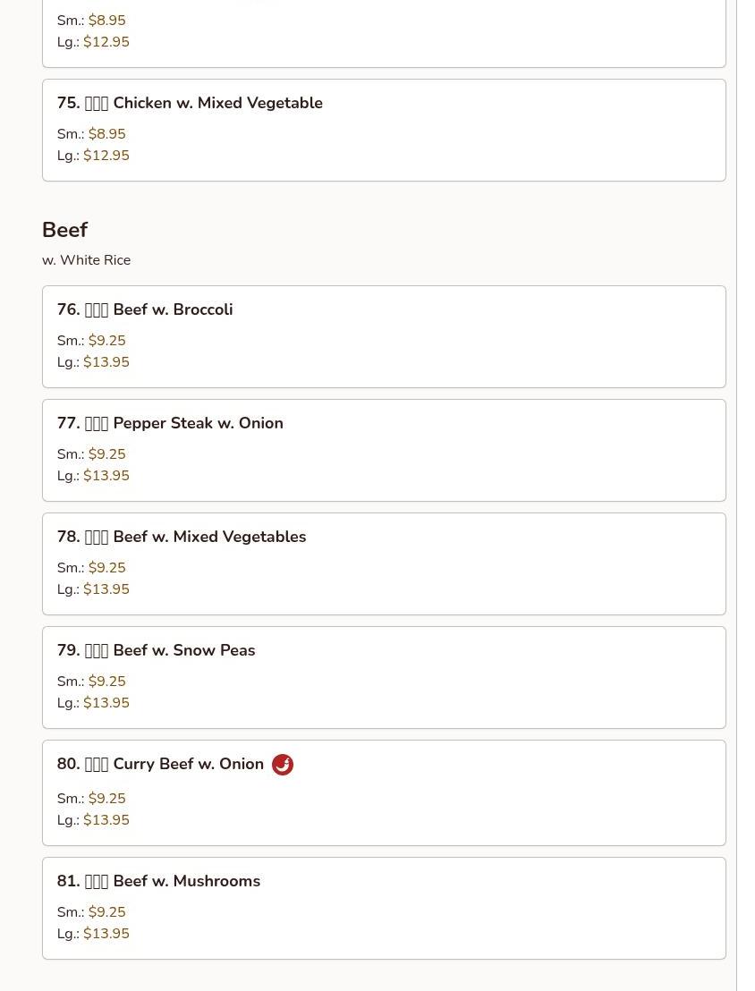Click small $9.25 price for Beef w. Snow Peas
Screen dimensions: 755x991
pos(106,681)
